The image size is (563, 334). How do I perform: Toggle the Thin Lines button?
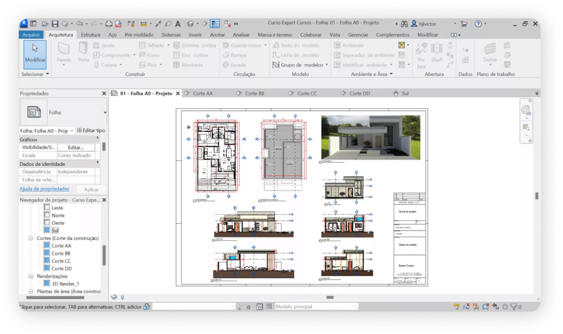click(215, 24)
